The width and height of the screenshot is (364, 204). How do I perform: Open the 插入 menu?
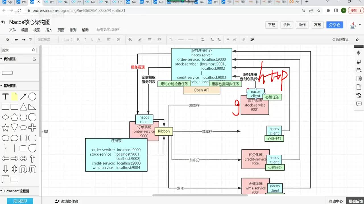click(49, 30)
